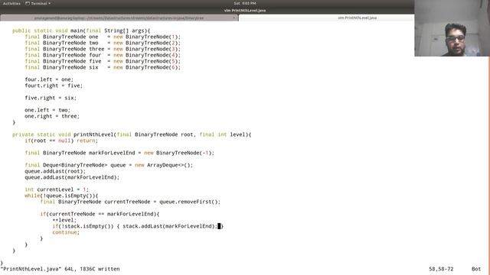490x275 pixels.
Task: Click the Terminal icon in top bar
Action: [x=28, y=3]
